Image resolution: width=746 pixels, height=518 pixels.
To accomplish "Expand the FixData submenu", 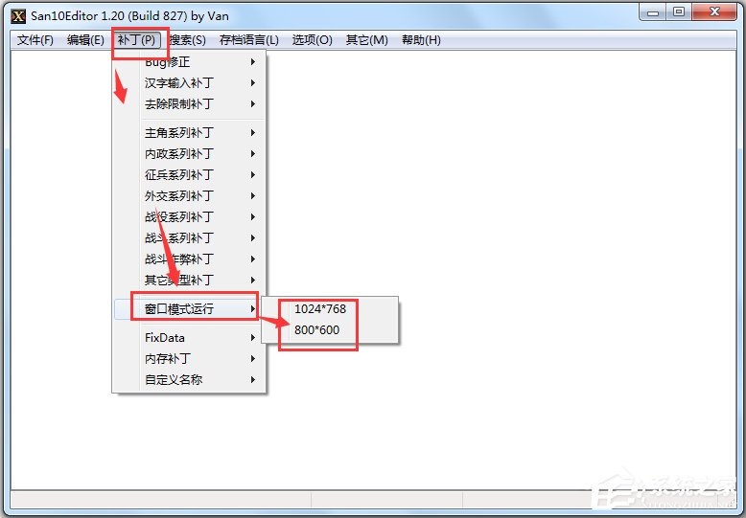I will [x=189, y=337].
